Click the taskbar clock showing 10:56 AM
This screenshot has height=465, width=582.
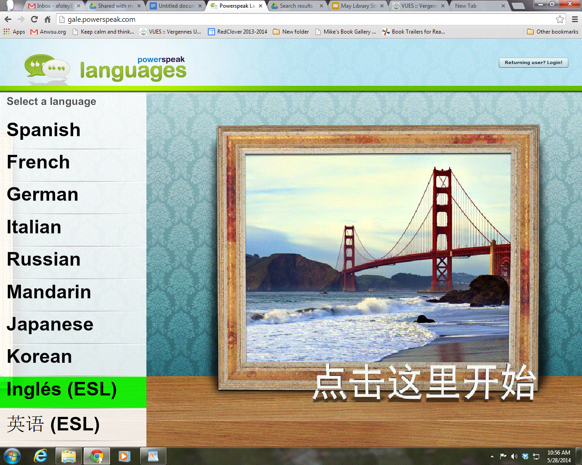559,456
